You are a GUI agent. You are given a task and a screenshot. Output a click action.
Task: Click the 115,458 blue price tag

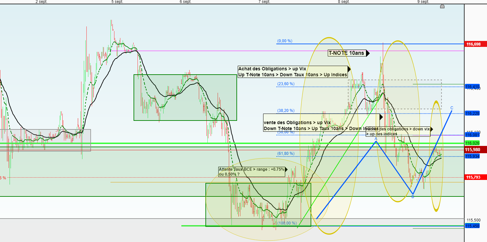[x=472, y=226]
